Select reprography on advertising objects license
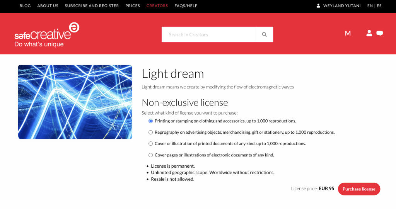396x209 pixels. point(151,132)
